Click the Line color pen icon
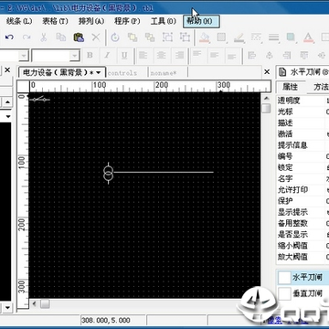 pos(239,37)
